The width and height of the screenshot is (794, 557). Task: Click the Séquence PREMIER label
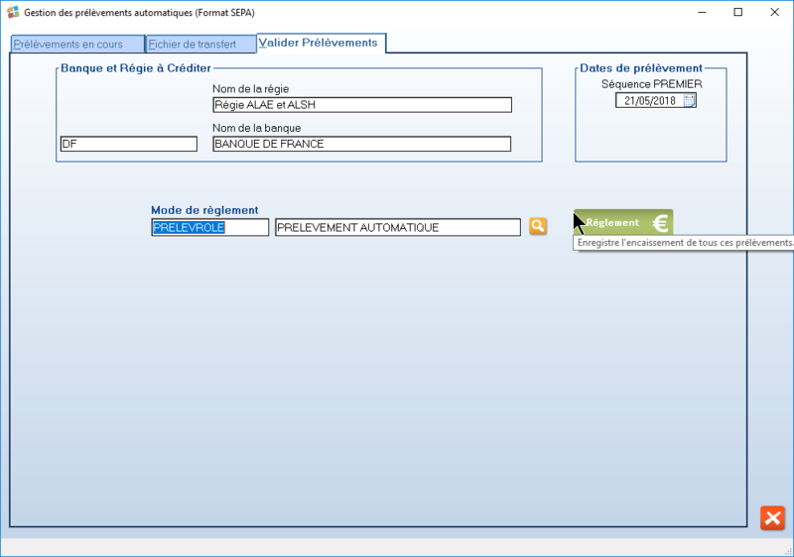(652, 84)
